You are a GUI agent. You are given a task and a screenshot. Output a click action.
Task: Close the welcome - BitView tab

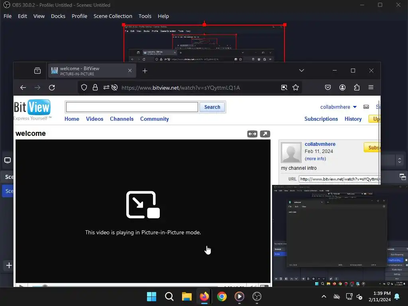coord(130,71)
